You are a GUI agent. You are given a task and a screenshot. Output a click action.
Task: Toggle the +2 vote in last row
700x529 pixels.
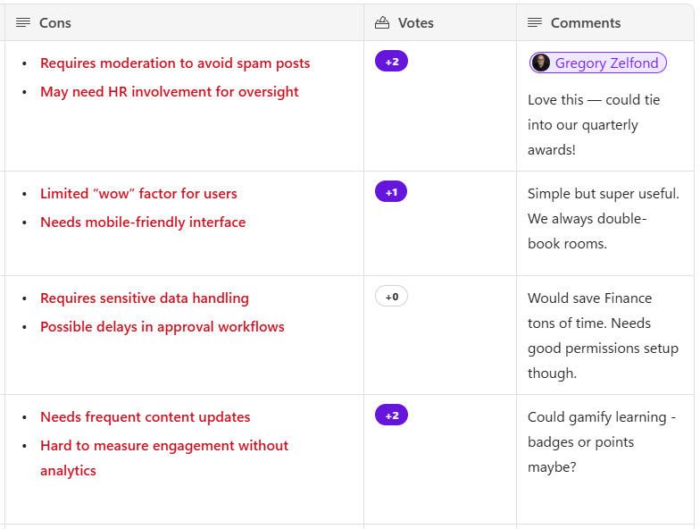[x=391, y=415]
